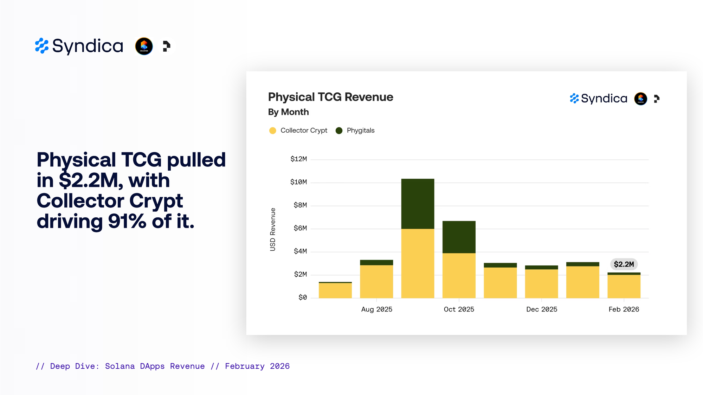
Task: Click the Feb 2026 axis label
Action: coord(624,309)
